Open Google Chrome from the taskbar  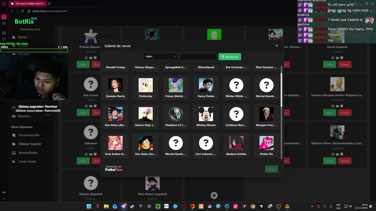click(x=253, y=206)
